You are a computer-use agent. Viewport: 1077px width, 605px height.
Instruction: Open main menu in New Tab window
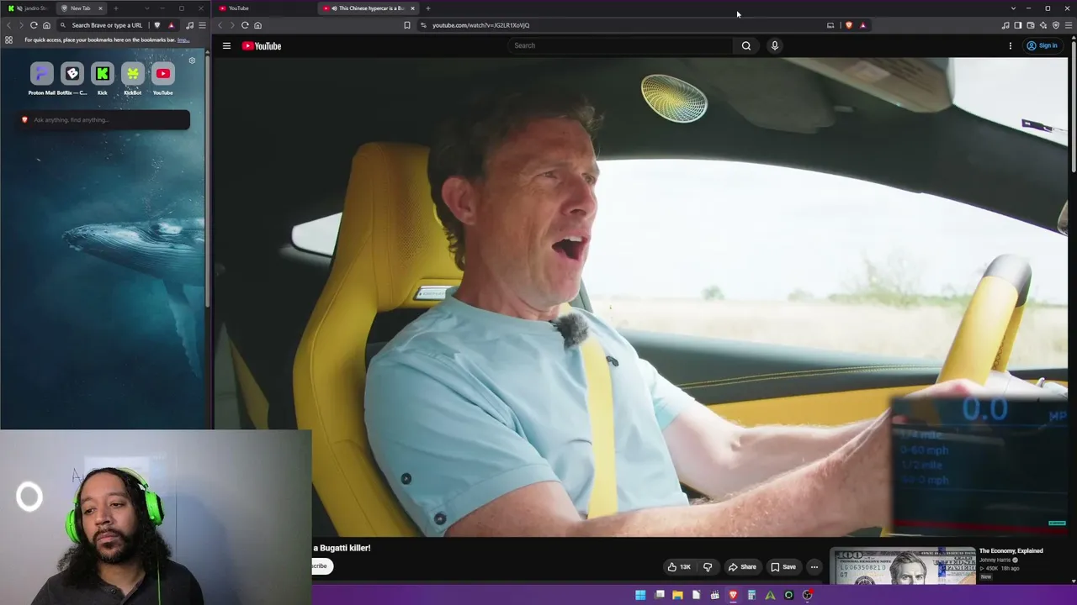tap(202, 25)
